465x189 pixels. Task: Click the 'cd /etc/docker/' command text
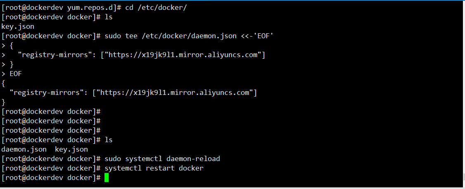click(x=156, y=8)
